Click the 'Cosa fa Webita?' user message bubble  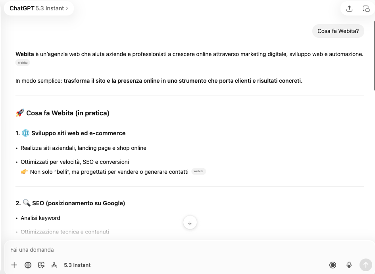(x=338, y=31)
